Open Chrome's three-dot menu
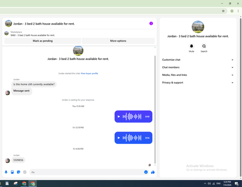 [238, 11]
